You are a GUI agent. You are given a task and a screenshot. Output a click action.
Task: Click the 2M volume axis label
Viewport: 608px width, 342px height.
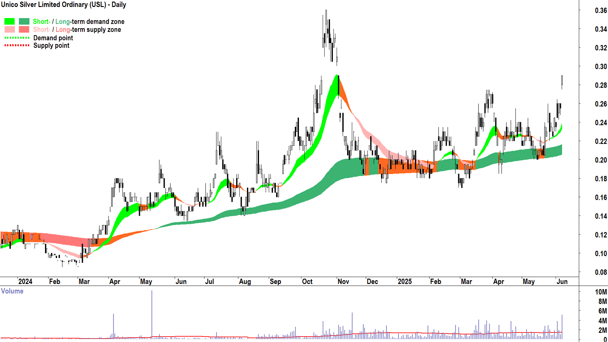click(x=603, y=330)
